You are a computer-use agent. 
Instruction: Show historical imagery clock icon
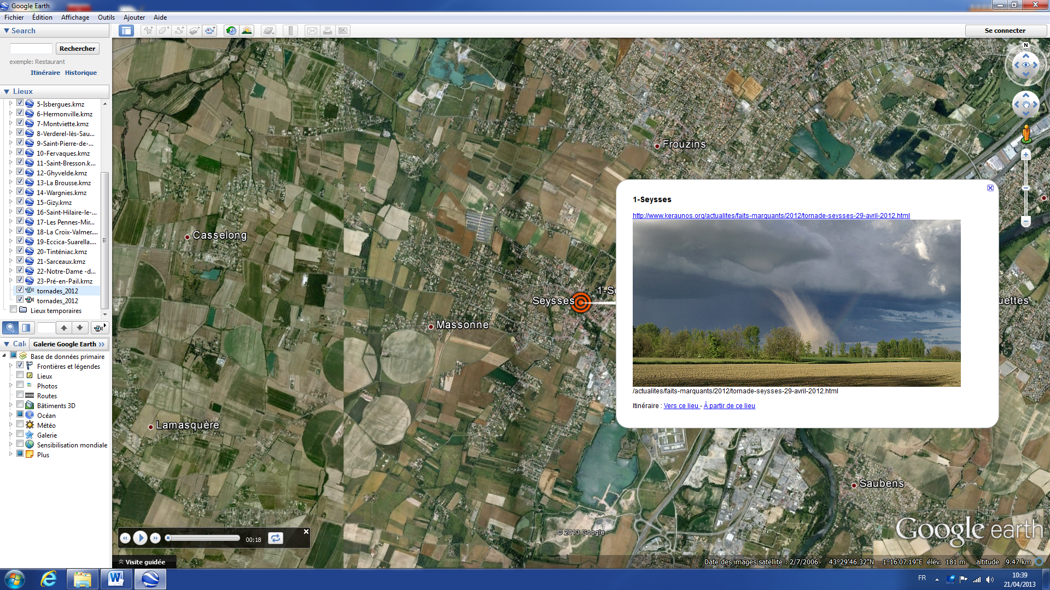pos(231,31)
